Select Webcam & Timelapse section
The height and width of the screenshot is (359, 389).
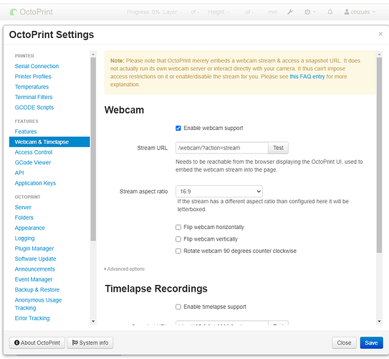(x=49, y=142)
